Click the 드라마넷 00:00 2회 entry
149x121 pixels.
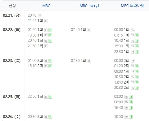(x=122, y=61)
